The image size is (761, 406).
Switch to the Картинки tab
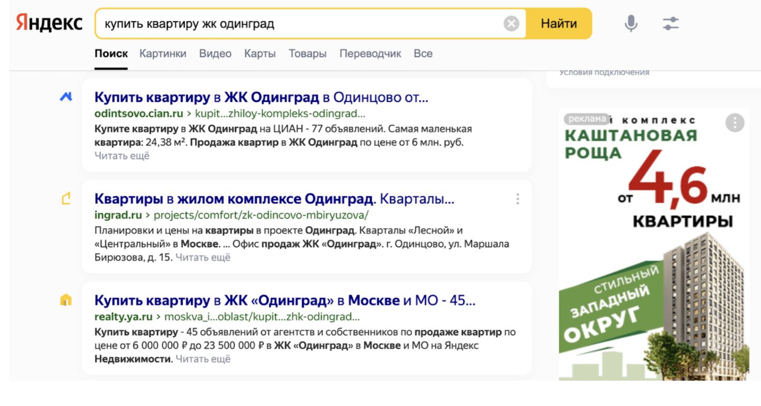coord(163,53)
